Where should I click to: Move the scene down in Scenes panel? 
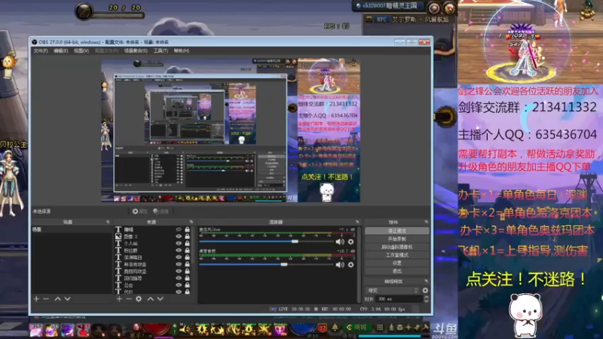tap(67, 298)
